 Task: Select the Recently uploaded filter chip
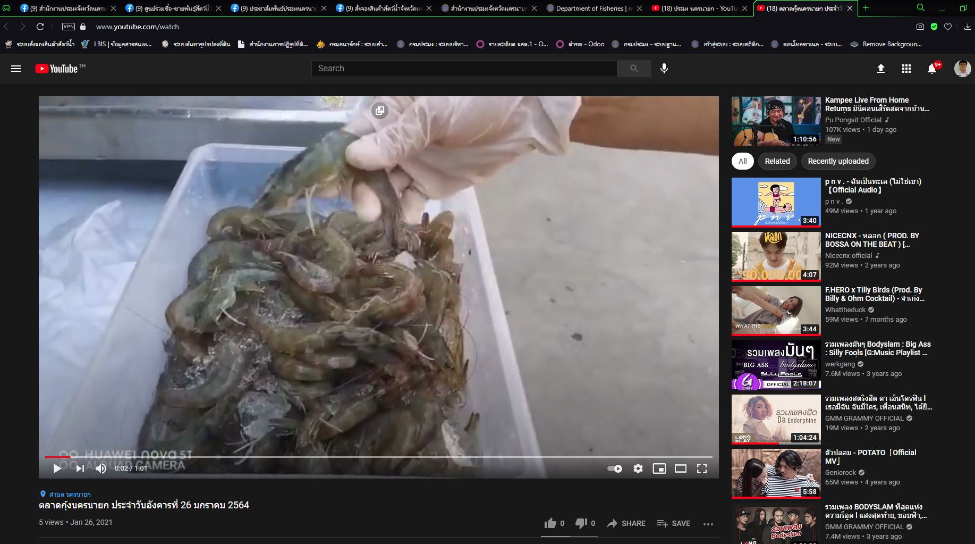coord(838,161)
